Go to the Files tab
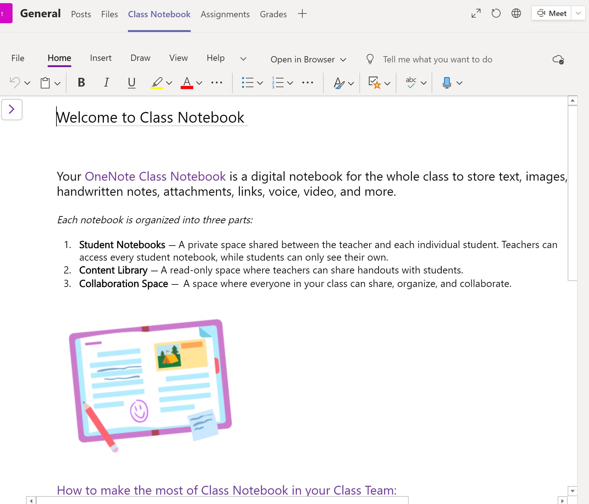 click(x=109, y=14)
